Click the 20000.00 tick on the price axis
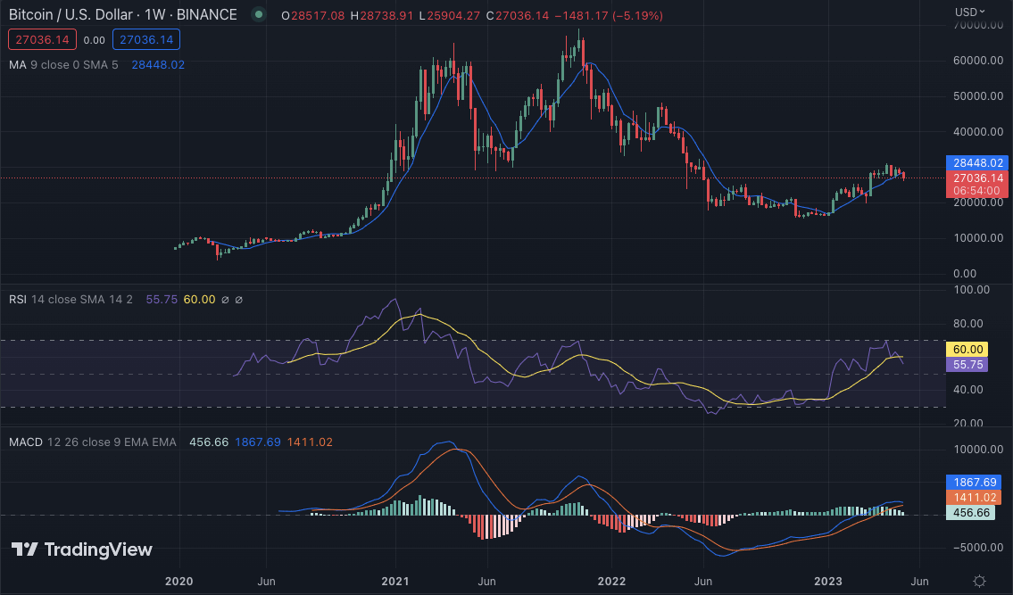 [978, 202]
